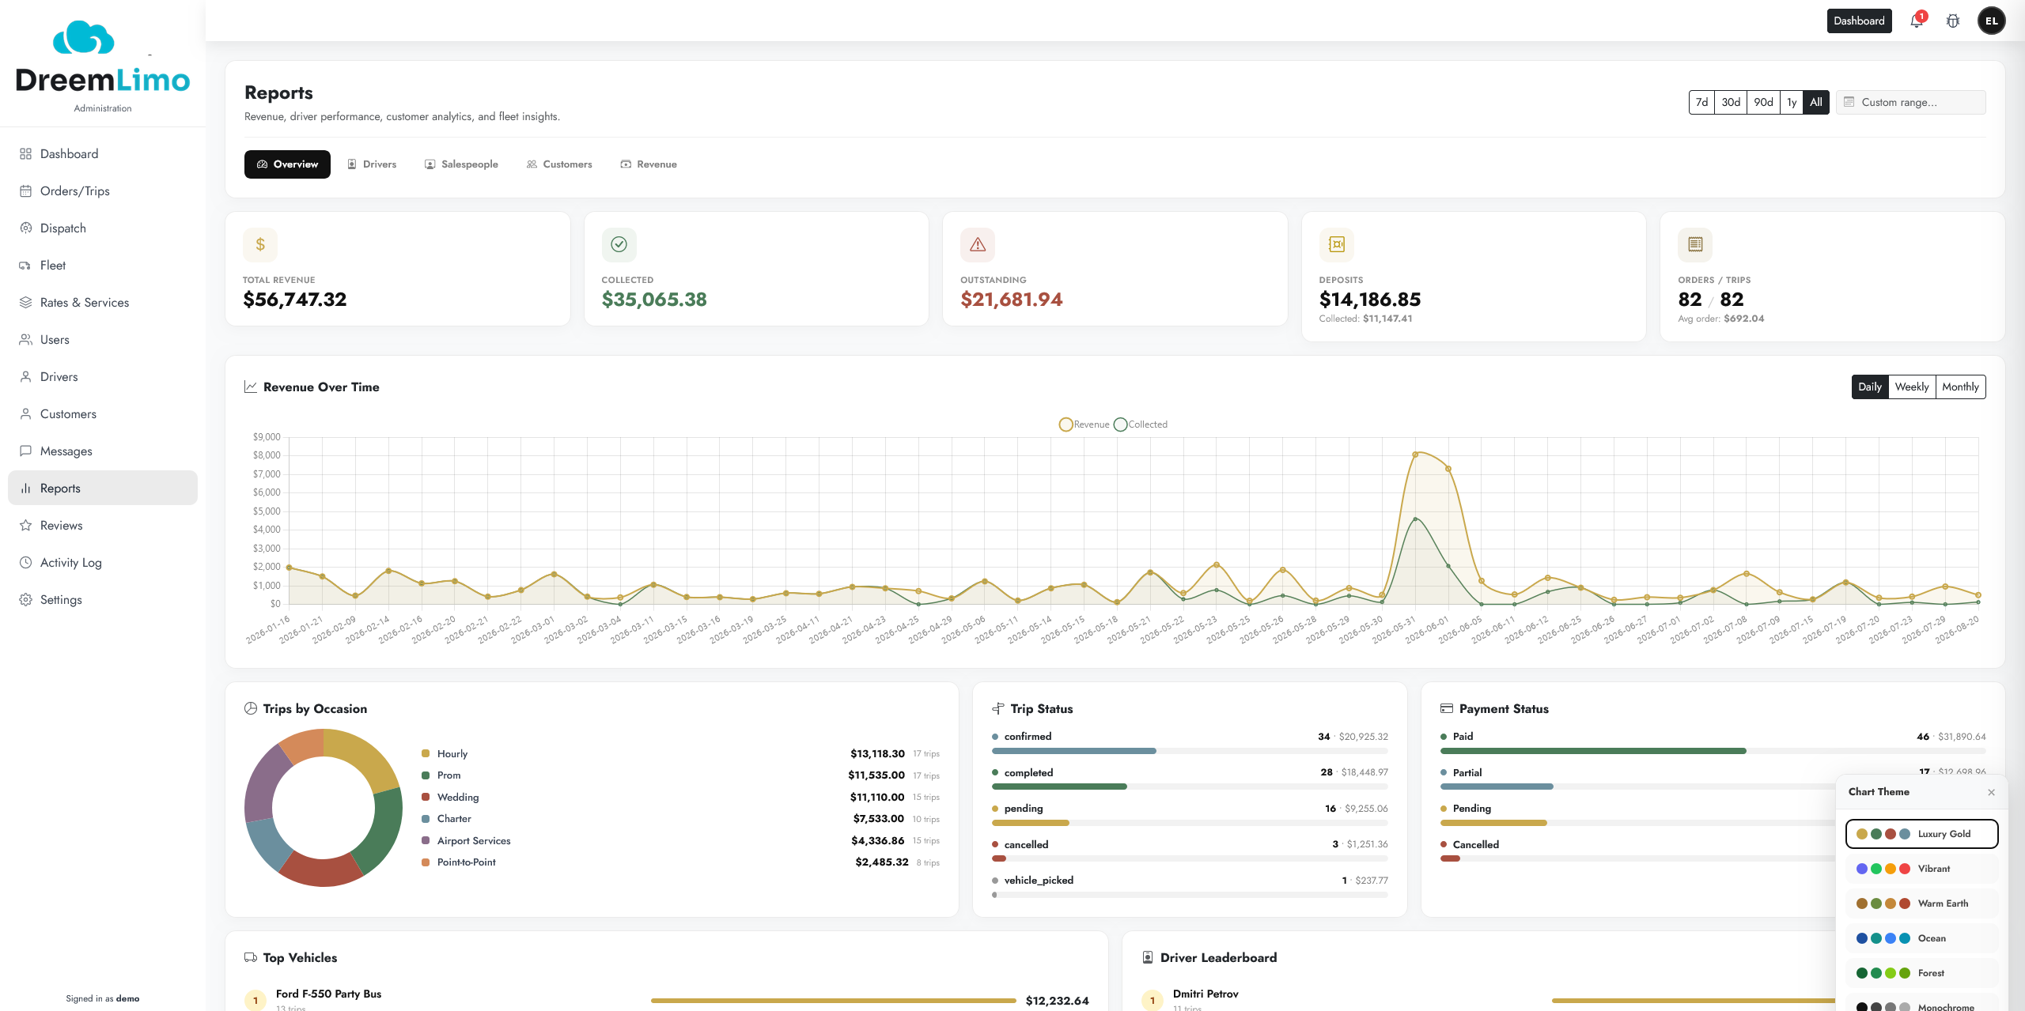
Task: Click the Outstanding warning icon
Action: click(978, 244)
